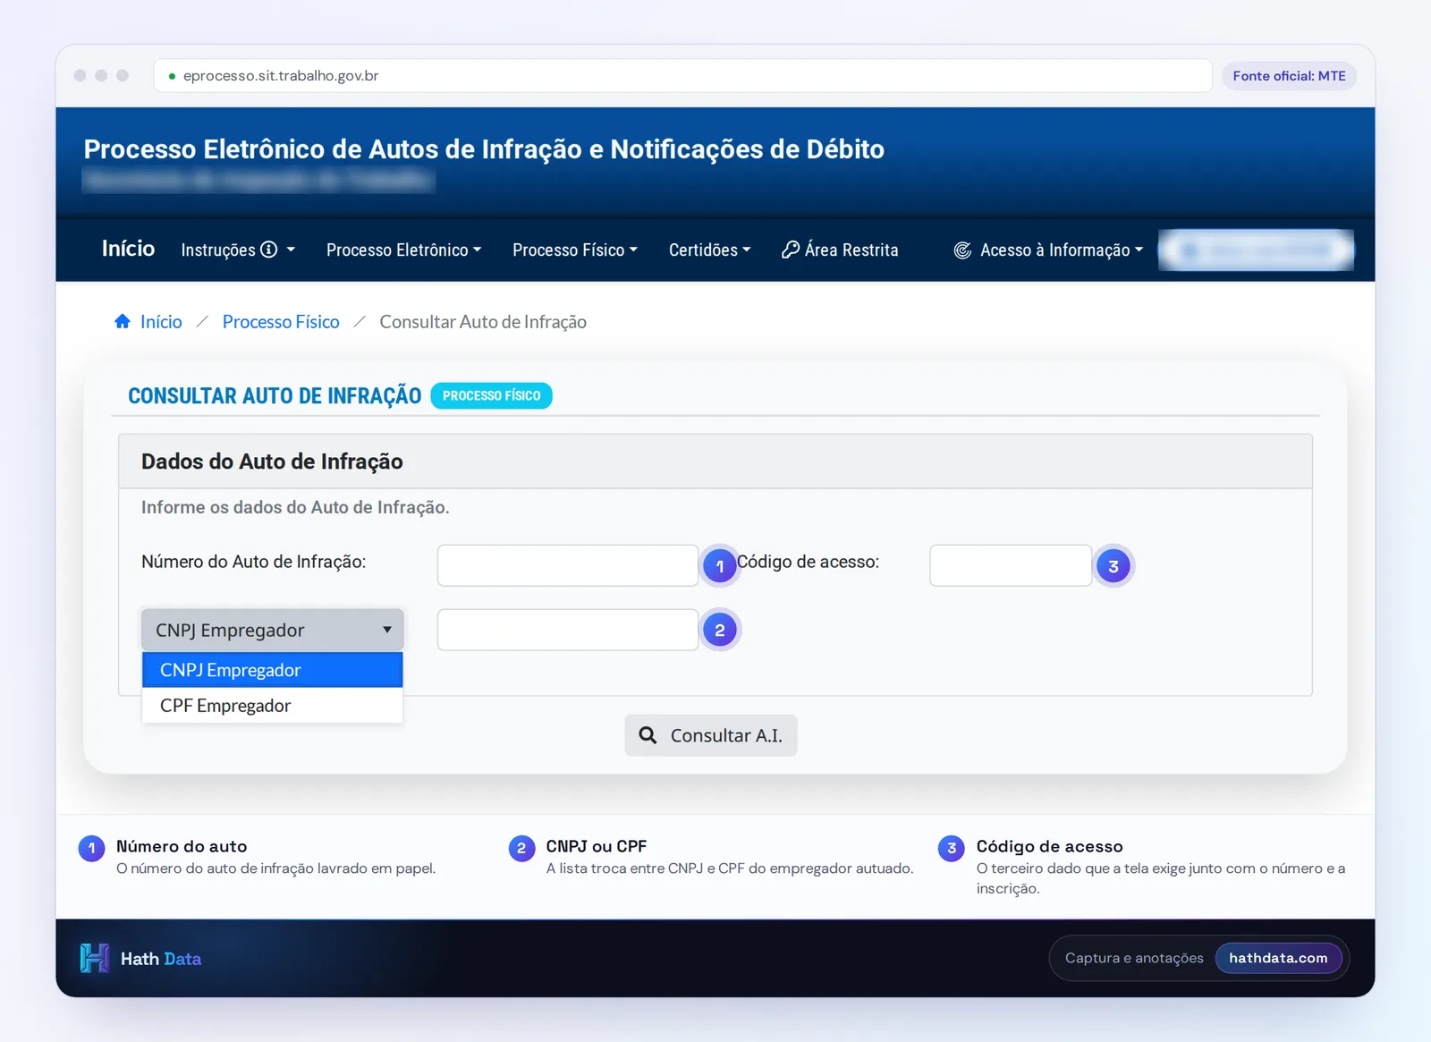This screenshot has height=1042, width=1431.
Task: Collapse the CNPJ Empregador select box
Action: point(273,630)
